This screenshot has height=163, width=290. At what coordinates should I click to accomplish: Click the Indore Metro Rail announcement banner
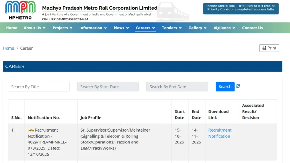coord(241,8)
